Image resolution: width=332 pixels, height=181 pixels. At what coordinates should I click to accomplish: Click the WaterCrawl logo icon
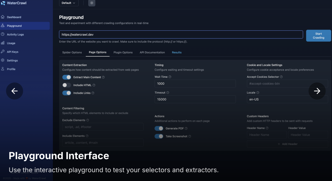point(3,3)
